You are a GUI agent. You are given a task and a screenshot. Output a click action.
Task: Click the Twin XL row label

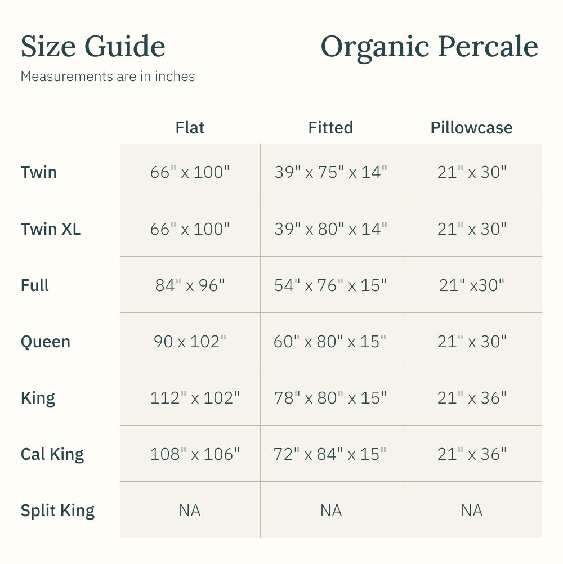tap(51, 229)
